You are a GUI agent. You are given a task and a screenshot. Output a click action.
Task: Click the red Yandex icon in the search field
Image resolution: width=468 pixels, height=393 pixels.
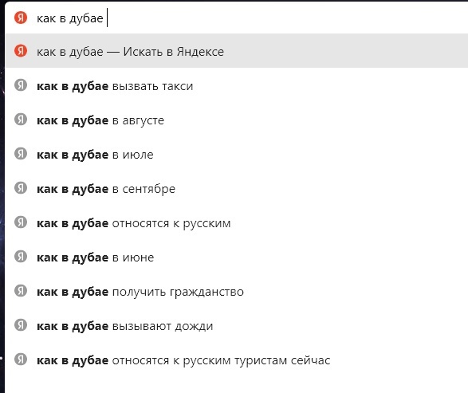coord(21,18)
